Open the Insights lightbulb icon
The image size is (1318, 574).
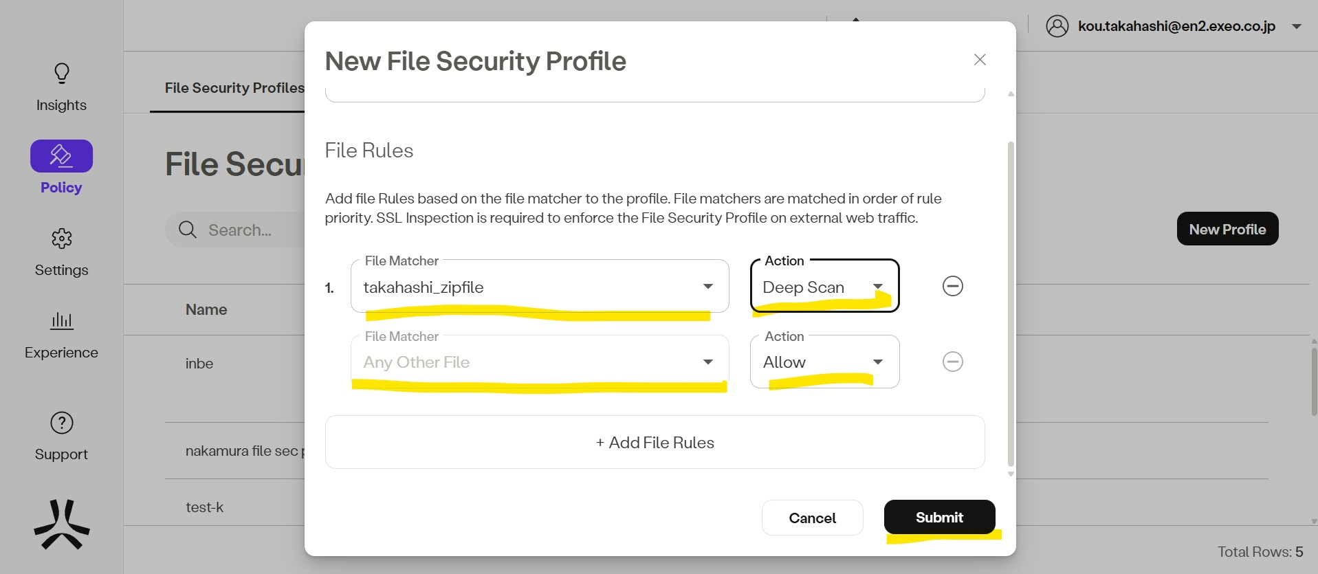click(61, 74)
